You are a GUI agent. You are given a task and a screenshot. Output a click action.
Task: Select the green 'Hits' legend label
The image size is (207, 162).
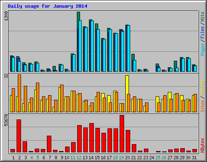pos(203,17)
